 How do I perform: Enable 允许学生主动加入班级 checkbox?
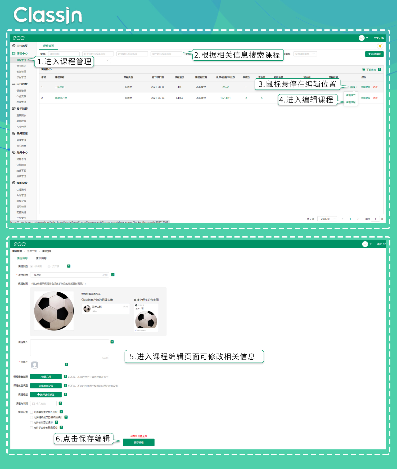(x=31, y=412)
